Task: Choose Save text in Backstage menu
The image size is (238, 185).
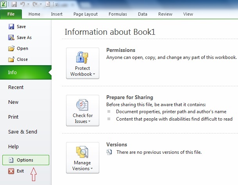Action: 21,27
